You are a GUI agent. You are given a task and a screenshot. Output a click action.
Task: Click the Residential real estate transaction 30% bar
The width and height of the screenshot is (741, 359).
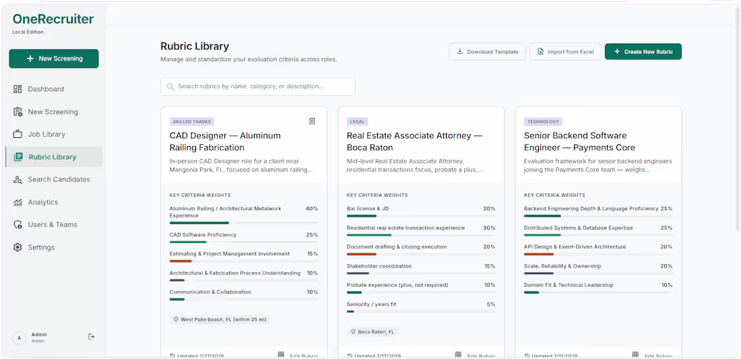420,235
